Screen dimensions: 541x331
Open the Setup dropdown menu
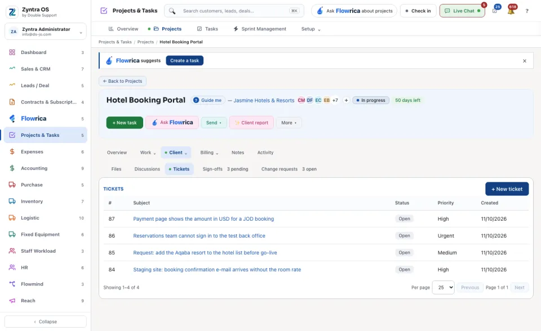click(x=311, y=29)
